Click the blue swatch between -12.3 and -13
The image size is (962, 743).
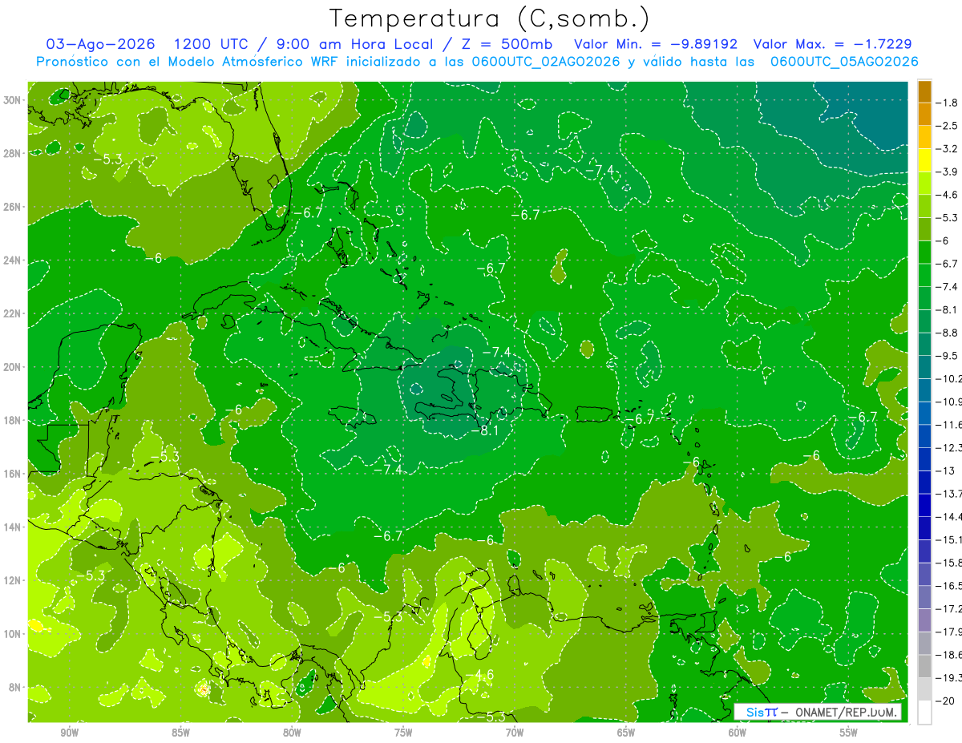point(924,459)
